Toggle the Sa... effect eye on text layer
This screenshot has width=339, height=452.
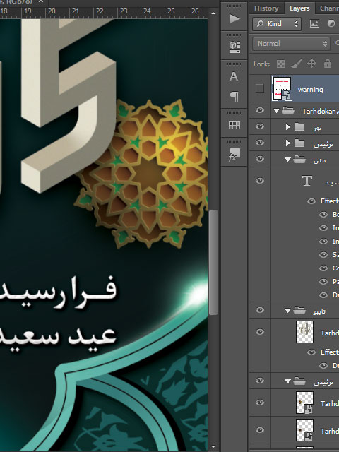point(323,255)
